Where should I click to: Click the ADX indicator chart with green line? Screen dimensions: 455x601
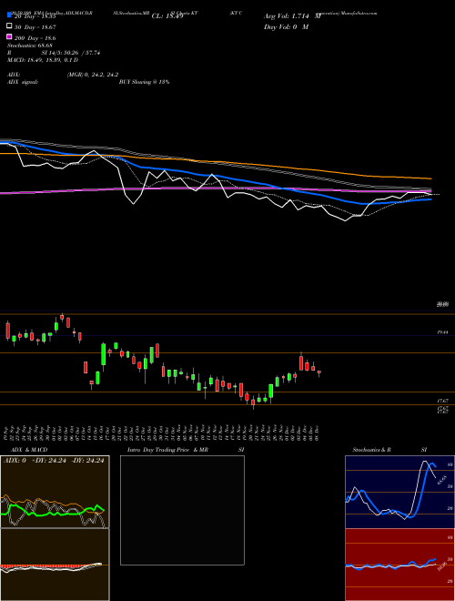tap(55, 492)
